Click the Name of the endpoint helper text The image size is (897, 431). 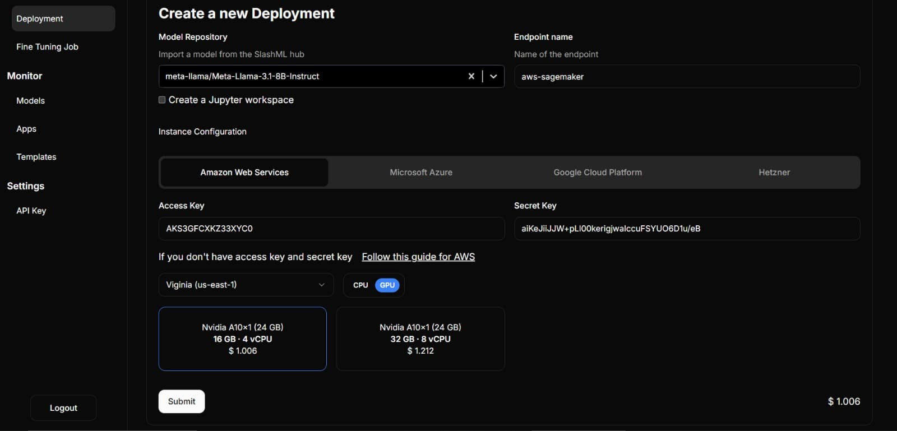(556, 54)
